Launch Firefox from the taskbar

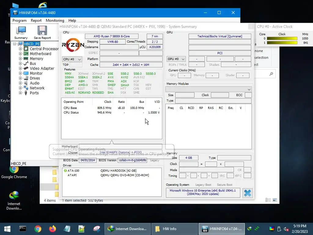pos(53,229)
